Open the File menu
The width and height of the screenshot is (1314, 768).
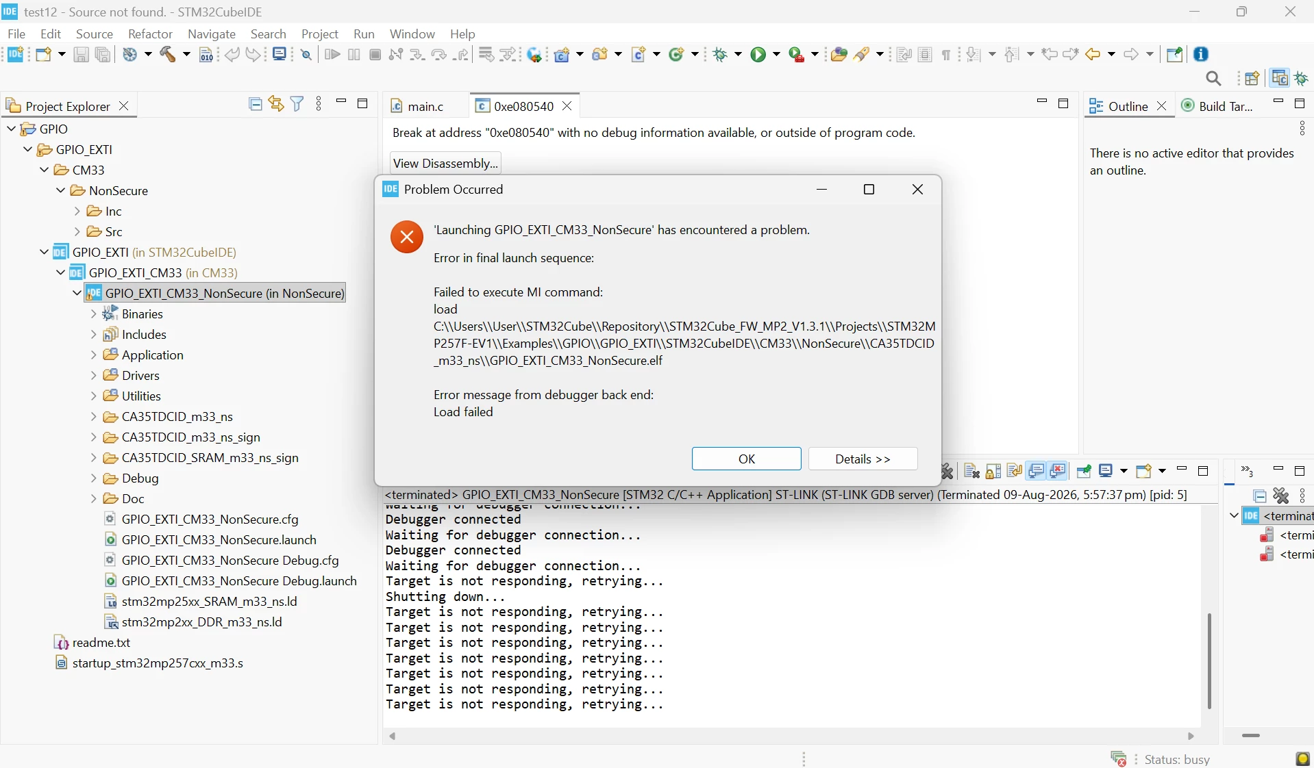tap(16, 34)
